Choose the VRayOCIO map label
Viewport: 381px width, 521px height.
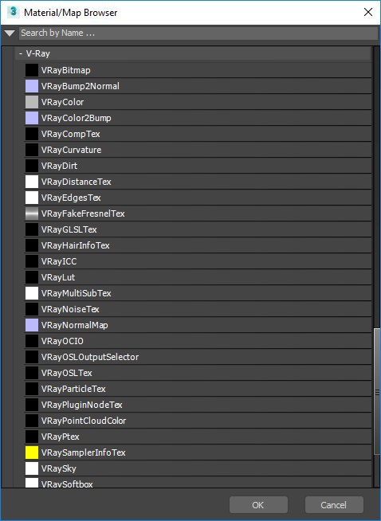tap(62, 341)
